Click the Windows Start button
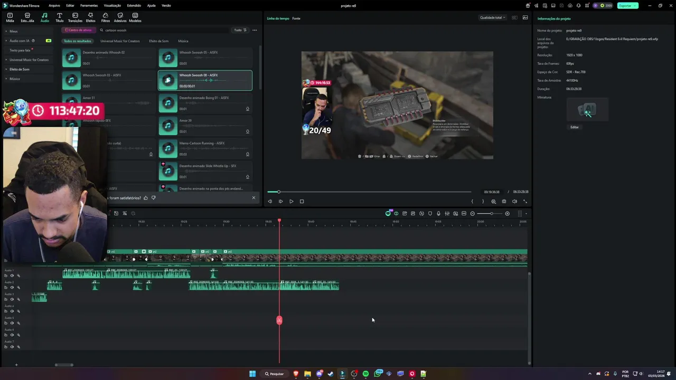This screenshot has height=380, width=676. coord(252,374)
